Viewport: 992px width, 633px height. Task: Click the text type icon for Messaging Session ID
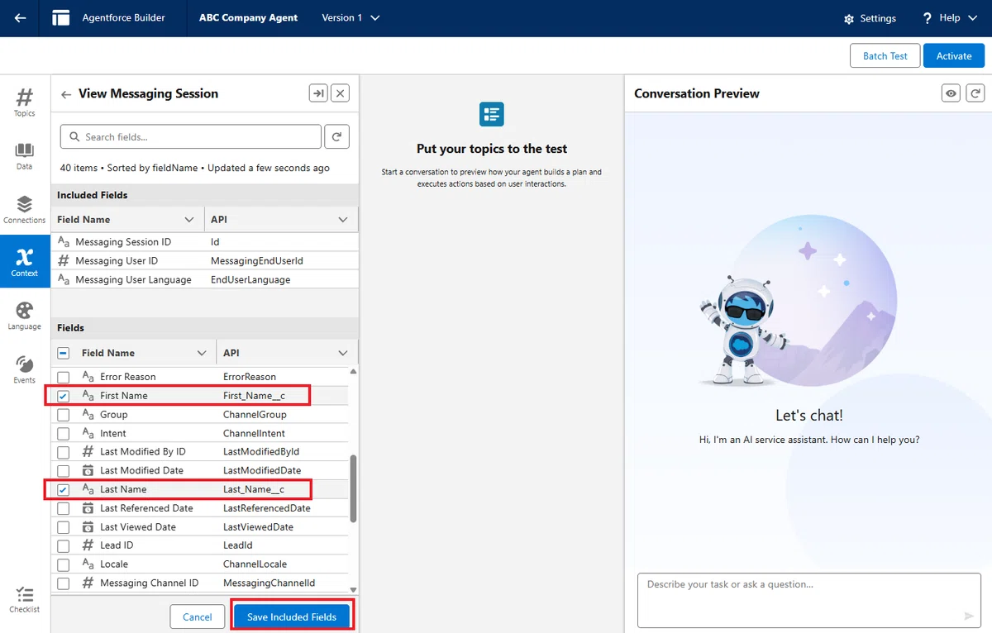tap(64, 242)
